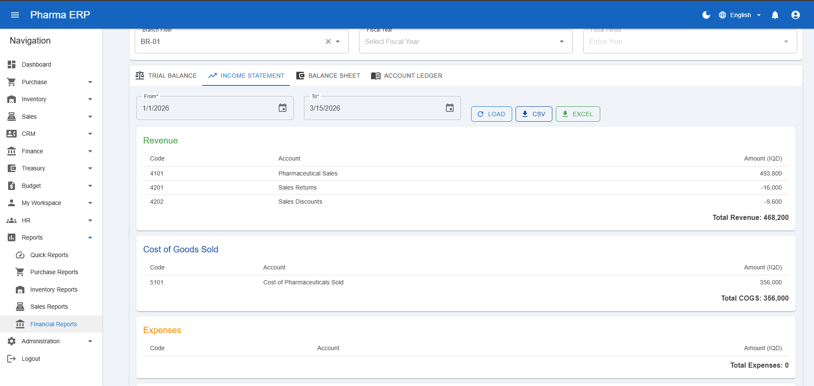The image size is (814, 386).
Task: Open the From date calendar picker
Action: click(x=282, y=108)
